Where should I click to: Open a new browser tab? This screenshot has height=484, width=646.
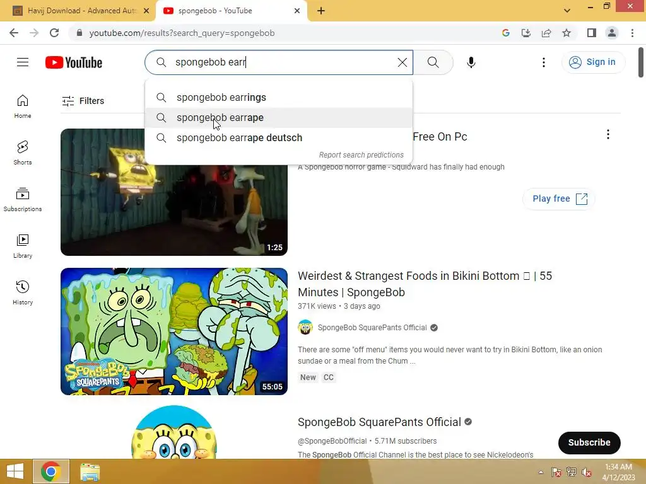tap(321, 11)
